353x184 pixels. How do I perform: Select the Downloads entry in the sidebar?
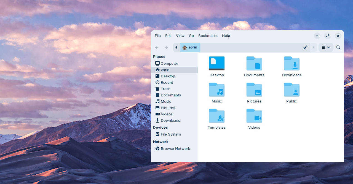[170, 120]
